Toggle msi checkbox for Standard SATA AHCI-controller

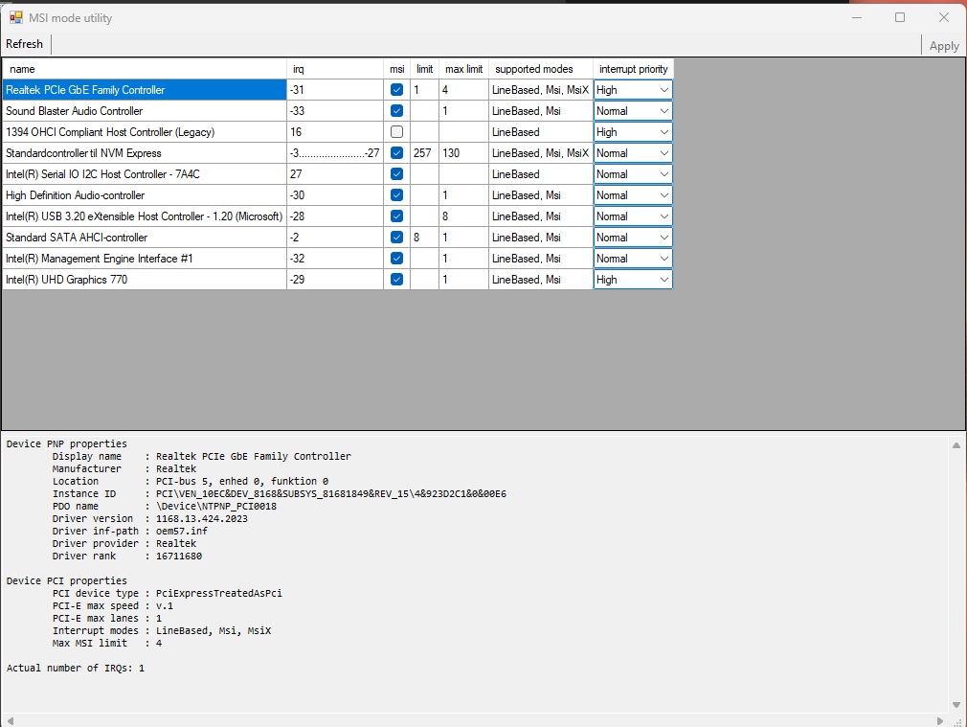[396, 238]
